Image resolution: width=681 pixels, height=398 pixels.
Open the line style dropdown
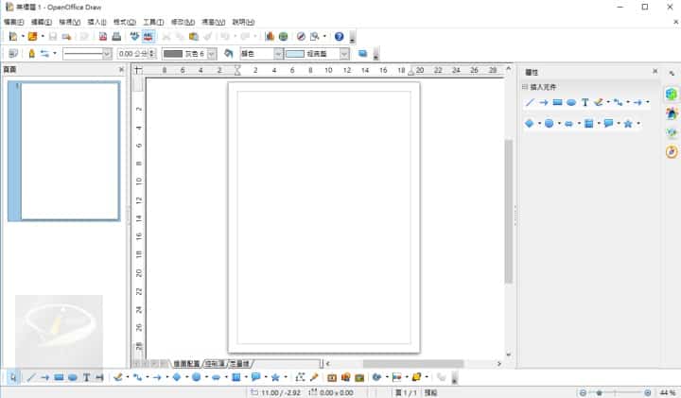click(106, 54)
